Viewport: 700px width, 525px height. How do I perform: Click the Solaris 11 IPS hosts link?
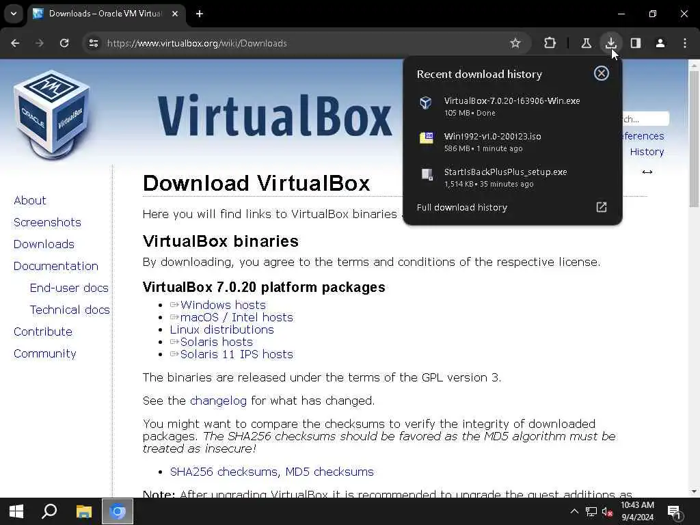237,355
